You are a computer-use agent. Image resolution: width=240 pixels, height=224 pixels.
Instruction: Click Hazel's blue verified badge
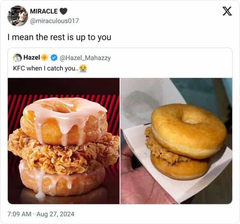click(x=54, y=58)
